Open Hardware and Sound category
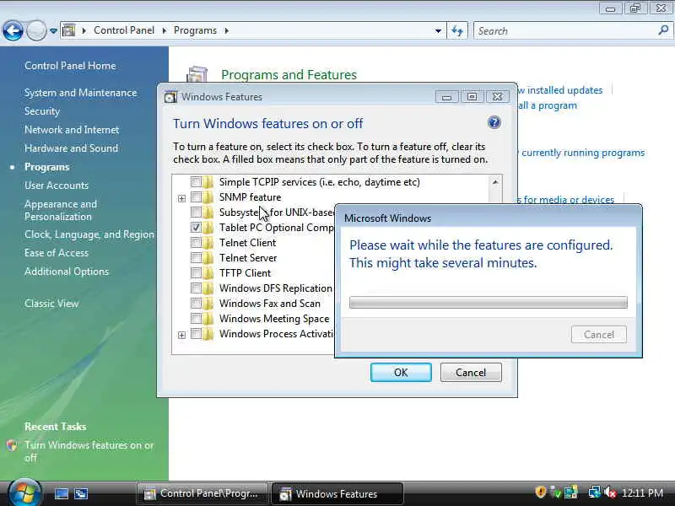Viewport: 675px width, 506px height. pos(71,148)
